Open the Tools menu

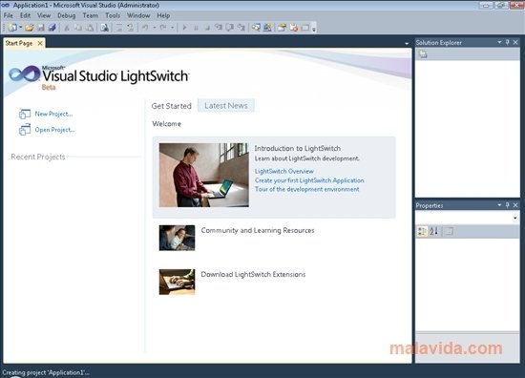(x=113, y=15)
